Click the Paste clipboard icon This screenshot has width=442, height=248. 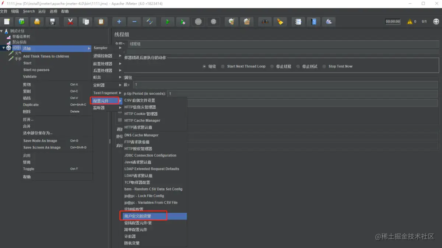pos(101,21)
